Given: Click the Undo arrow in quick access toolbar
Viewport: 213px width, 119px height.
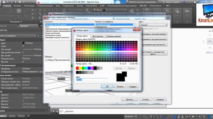Looking at the screenshot, I should coord(24,2).
